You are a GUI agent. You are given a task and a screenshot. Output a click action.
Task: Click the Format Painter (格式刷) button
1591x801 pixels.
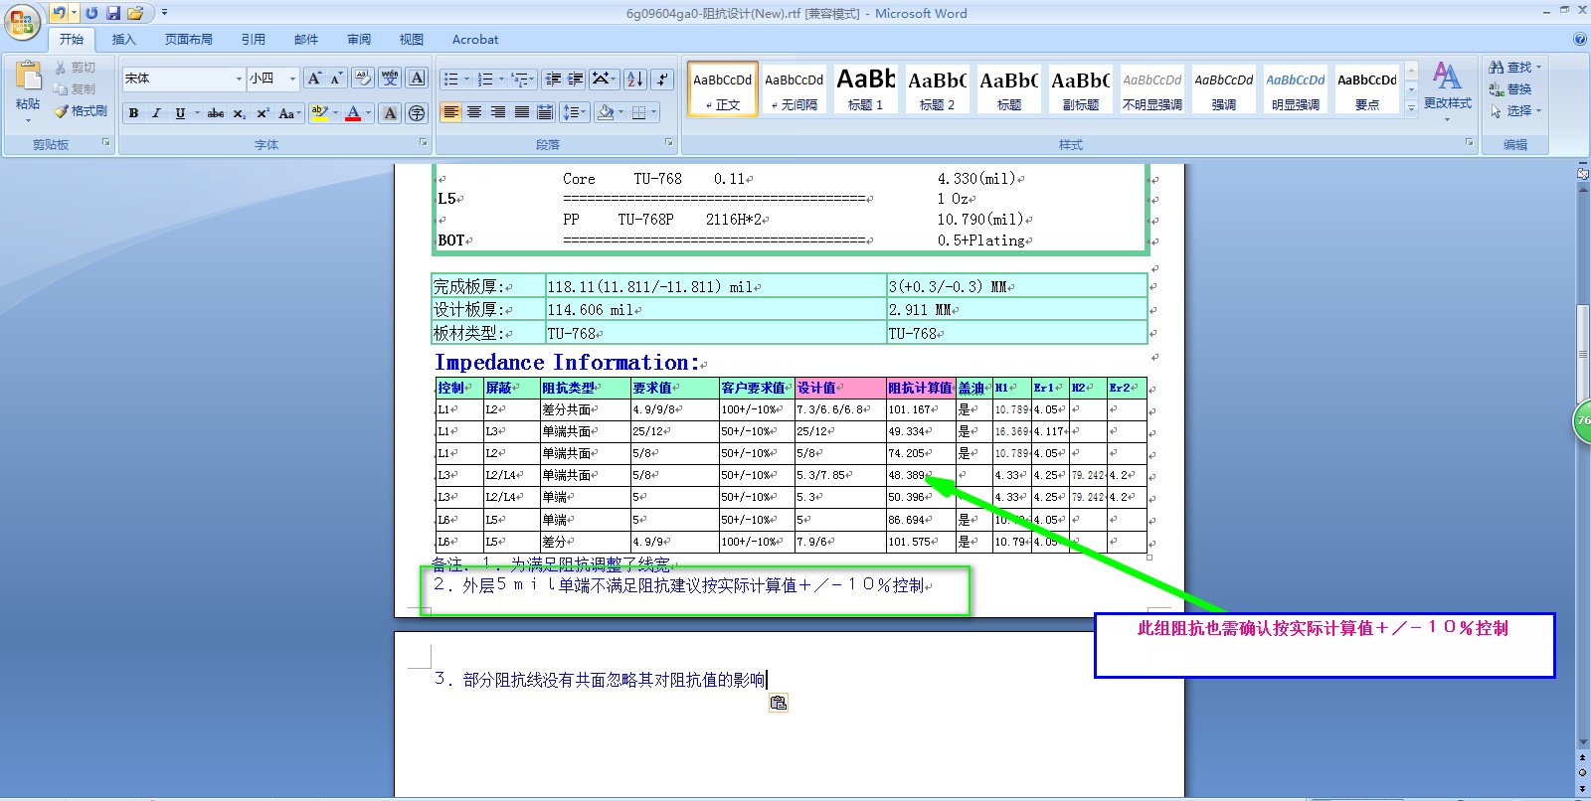(x=81, y=111)
